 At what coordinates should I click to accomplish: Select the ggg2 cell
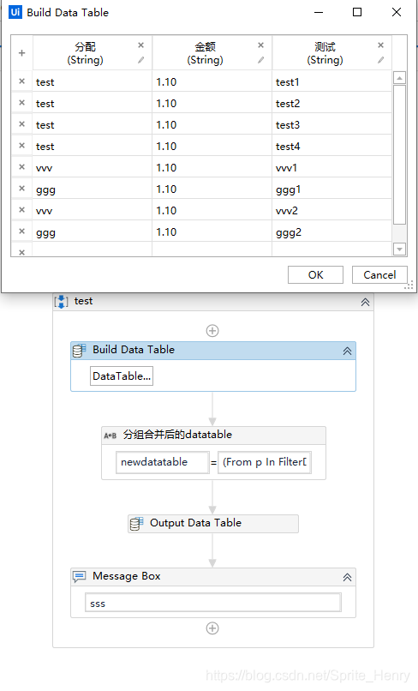(331, 231)
